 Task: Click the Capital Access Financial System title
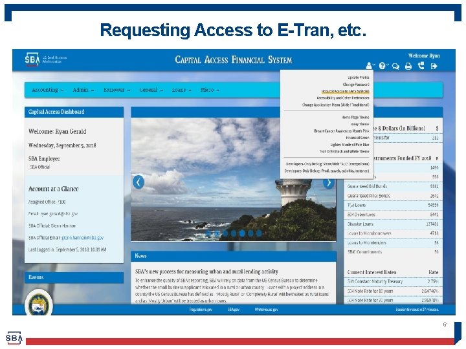click(x=234, y=59)
